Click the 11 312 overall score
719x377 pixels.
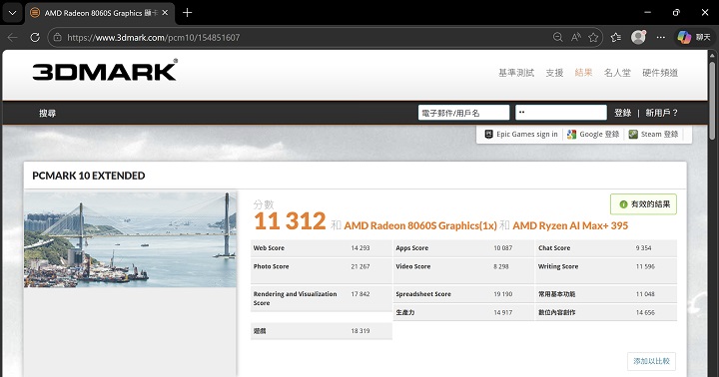coord(290,221)
